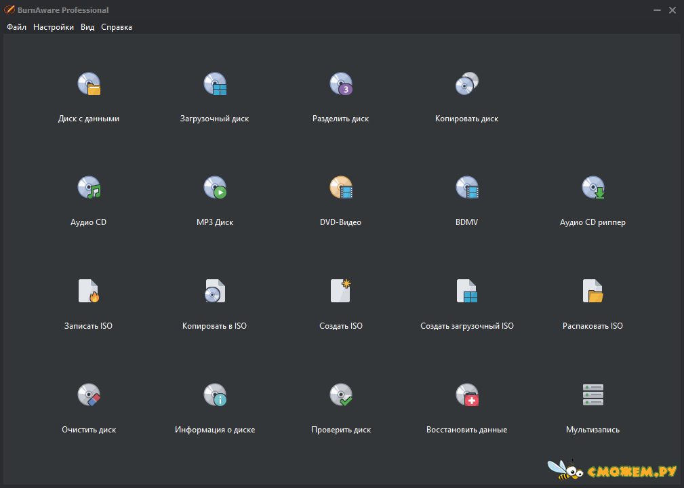The image size is (684, 488).
Task: Click the 'DVD-Видео' text label
Action: (341, 222)
